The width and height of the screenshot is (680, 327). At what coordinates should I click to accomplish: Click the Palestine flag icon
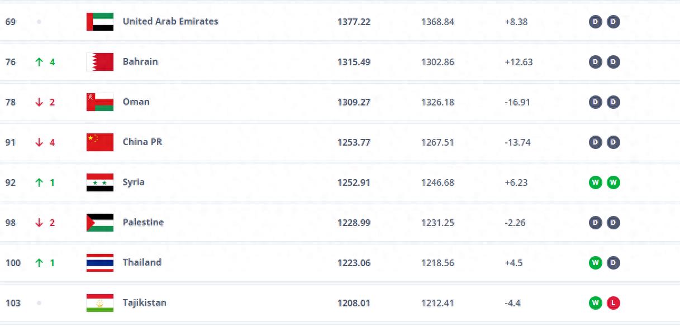pyautogui.click(x=100, y=223)
